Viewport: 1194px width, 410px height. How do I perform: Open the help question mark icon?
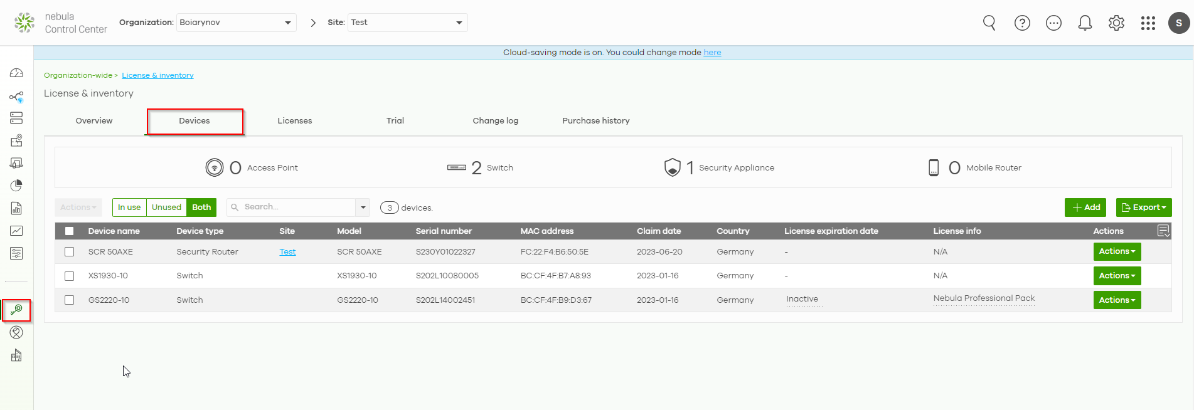(1022, 23)
